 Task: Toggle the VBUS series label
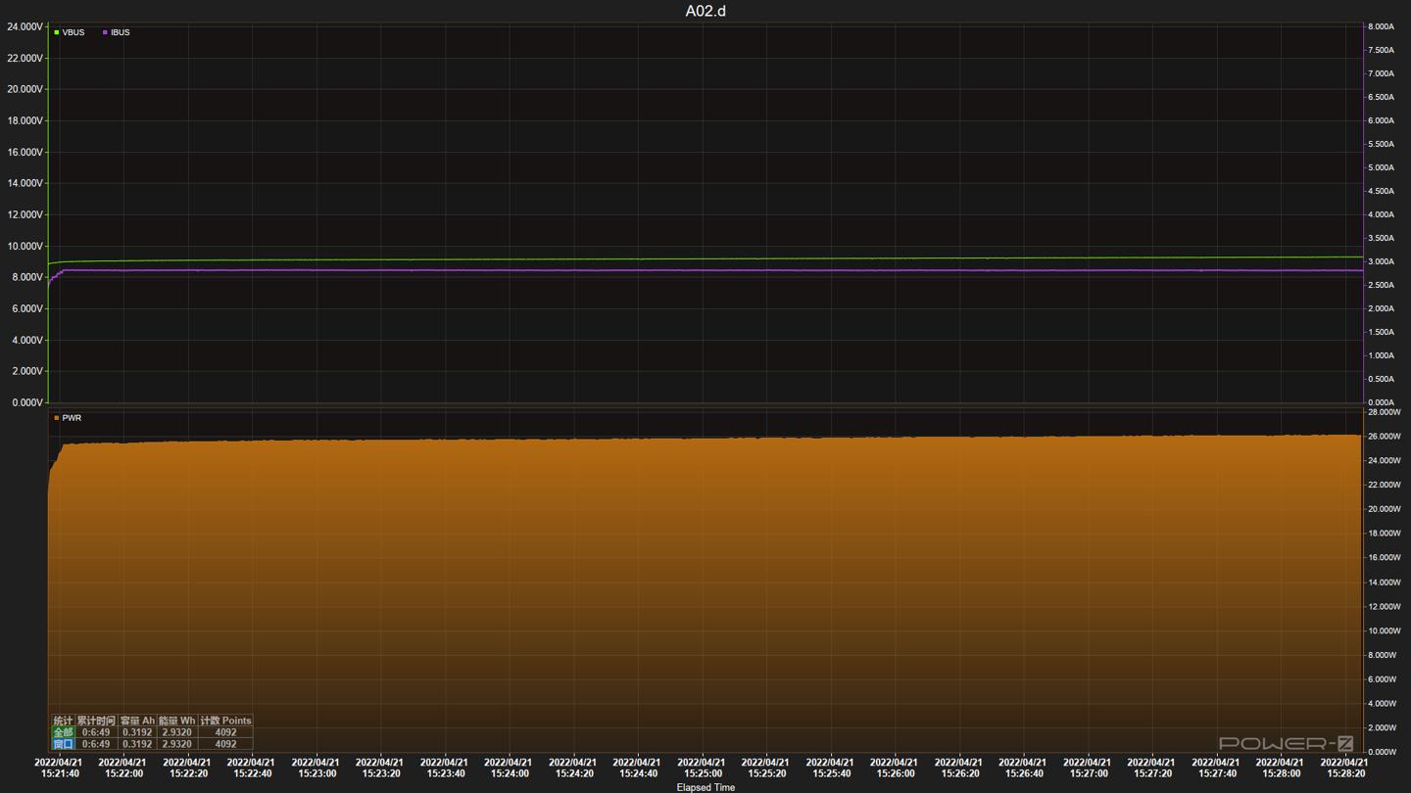pos(73,32)
